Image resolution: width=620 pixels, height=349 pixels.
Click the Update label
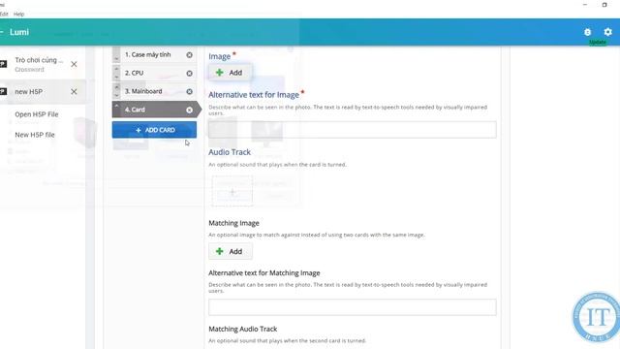[598, 42]
